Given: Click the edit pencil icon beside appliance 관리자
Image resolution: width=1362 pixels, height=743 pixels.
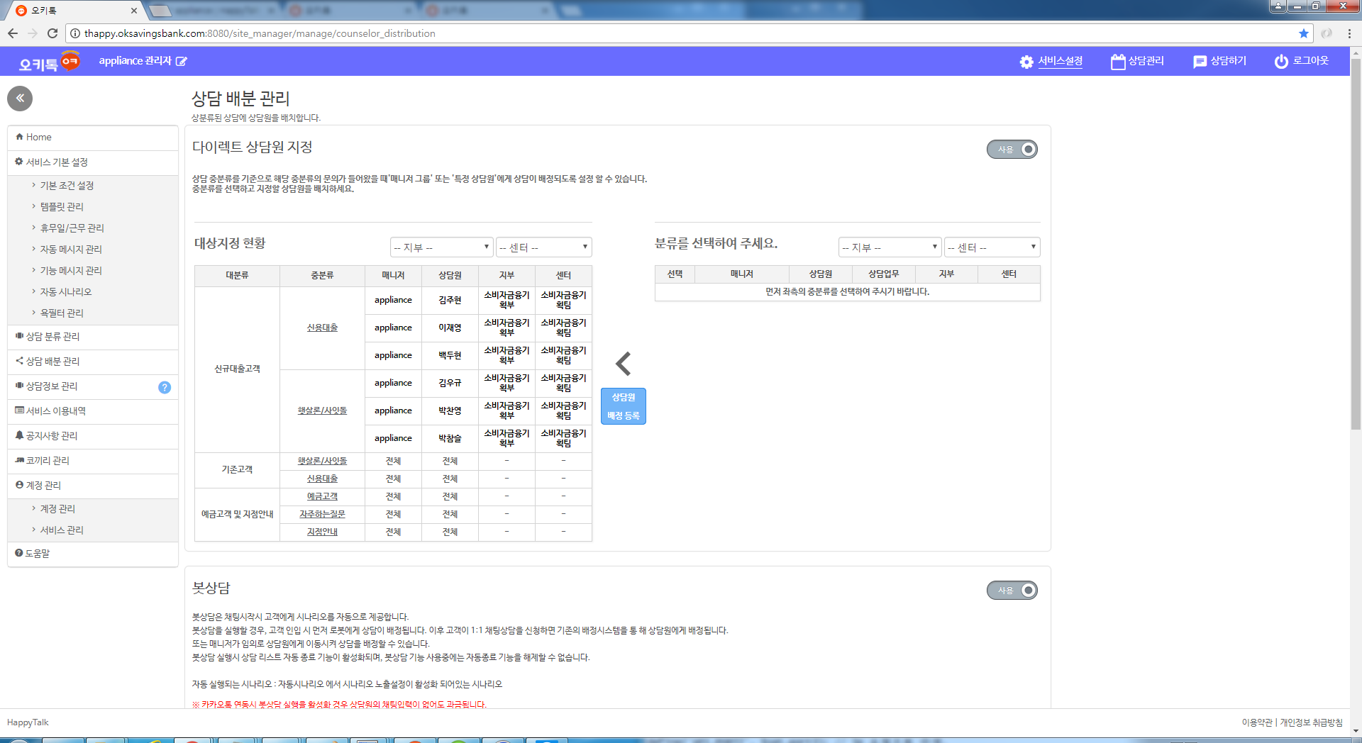Looking at the screenshot, I should (182, 62).
